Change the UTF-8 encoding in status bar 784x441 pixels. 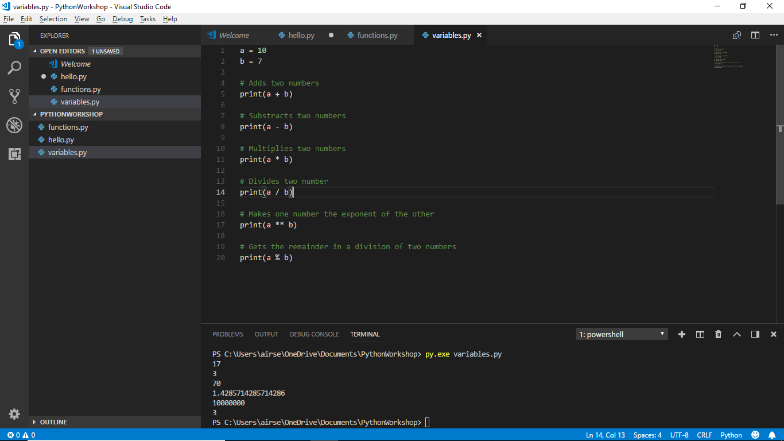pyautogui.click(x=679, y=435)
